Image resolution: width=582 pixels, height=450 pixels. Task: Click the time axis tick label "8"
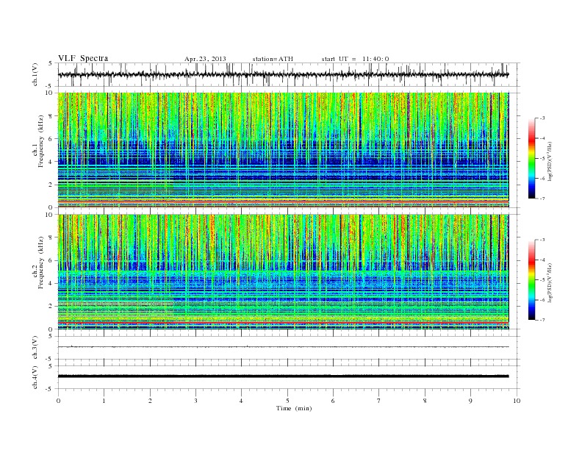[x=425, y=401]
